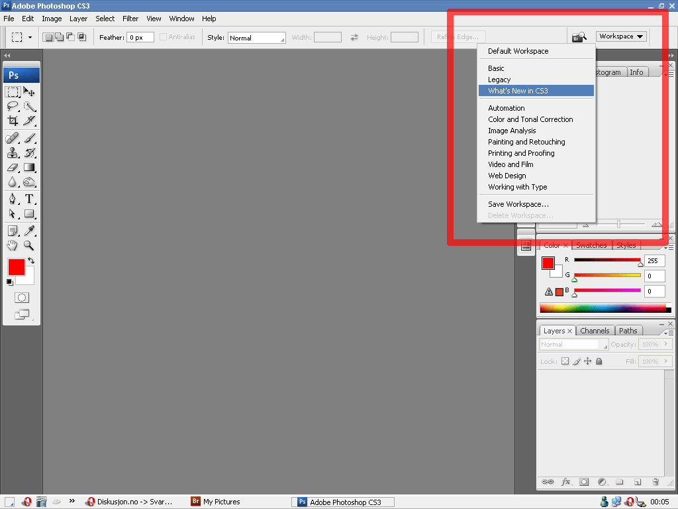Select the Healing Brush tool

(13, 138)
